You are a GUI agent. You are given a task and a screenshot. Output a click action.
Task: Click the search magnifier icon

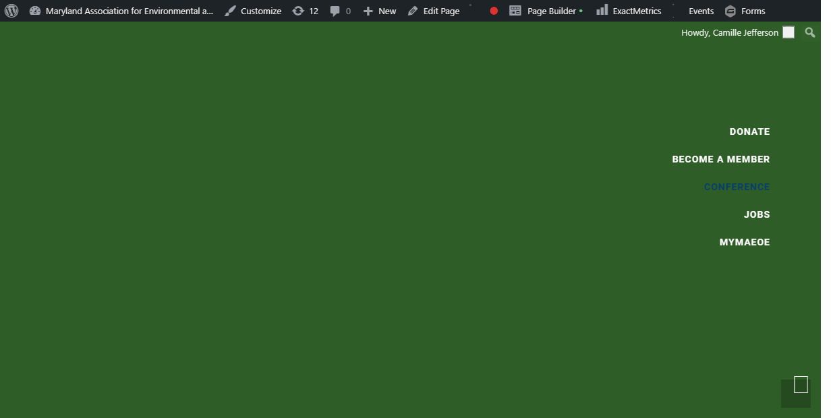809,32
